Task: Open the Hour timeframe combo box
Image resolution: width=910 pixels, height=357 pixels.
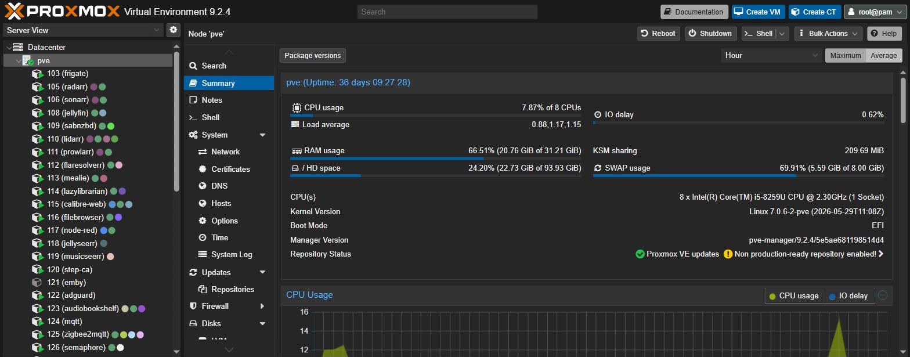Action: click(771, 55)
